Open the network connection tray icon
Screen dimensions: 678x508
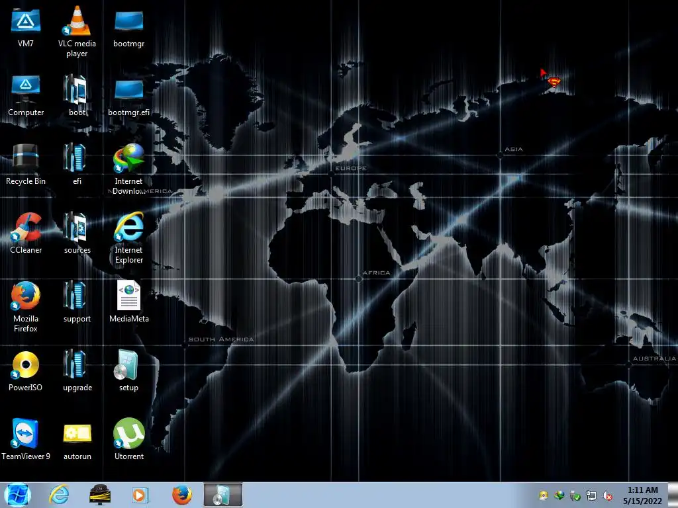click(x=591, y=495)
